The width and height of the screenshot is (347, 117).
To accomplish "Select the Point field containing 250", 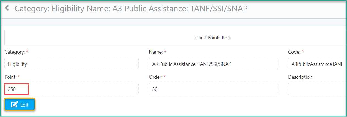I will coord(72,89).
